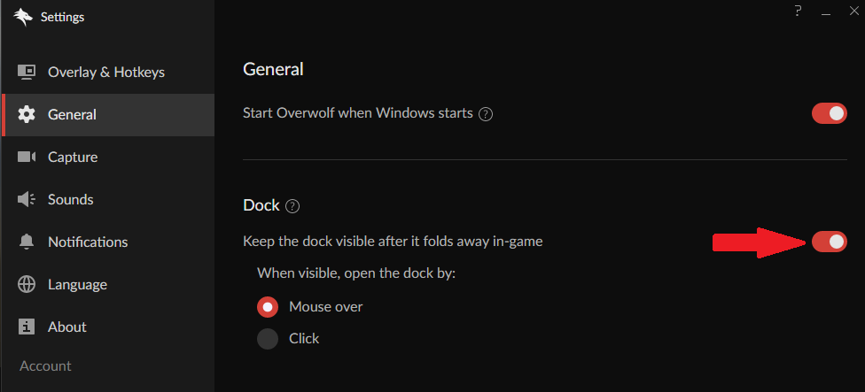Disable keep the dock visible toggle

[830, 242]
